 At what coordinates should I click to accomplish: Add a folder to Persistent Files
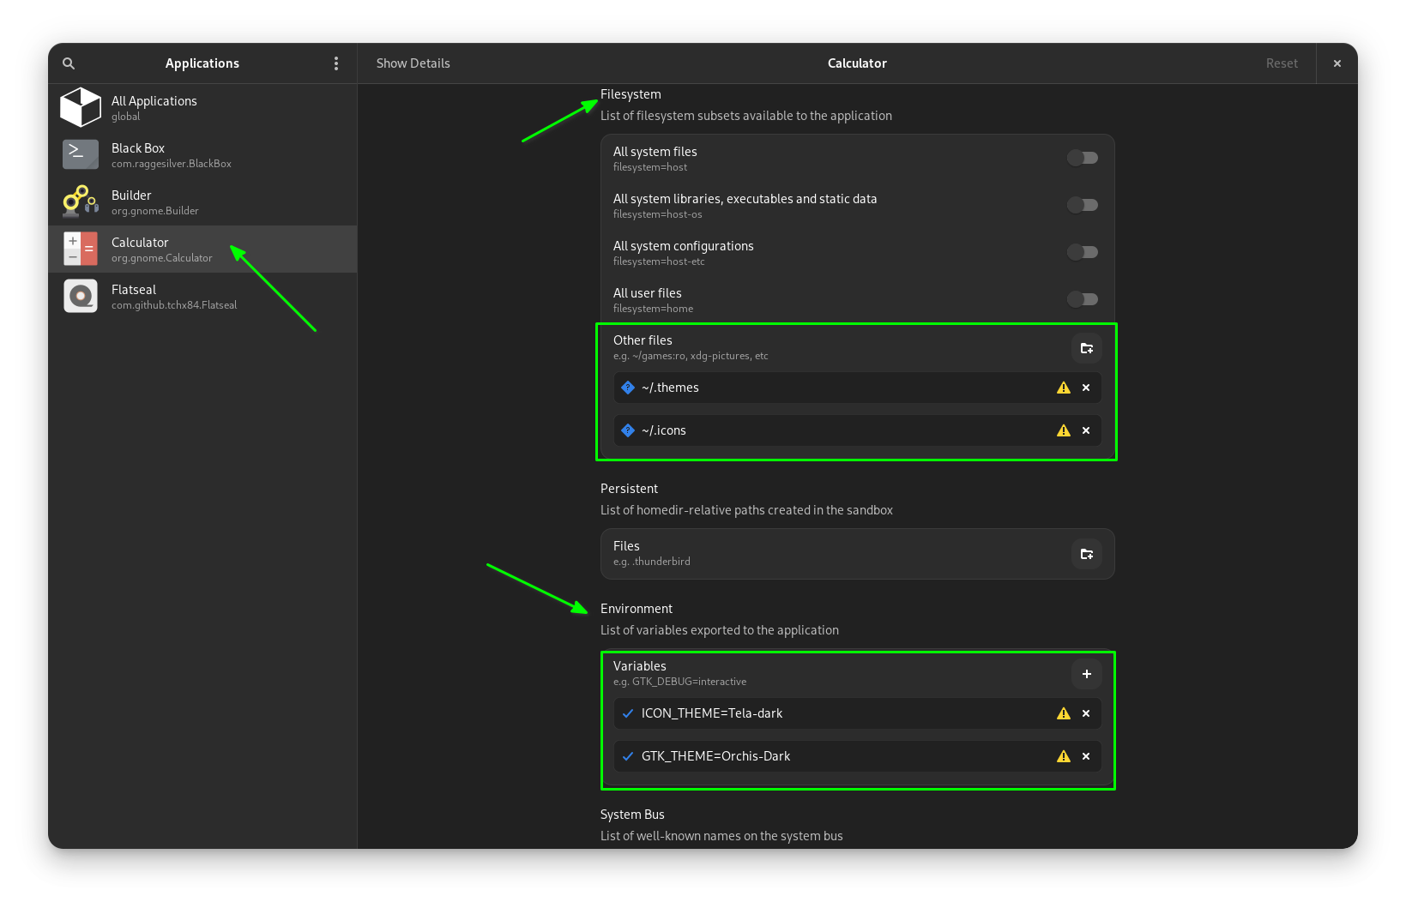pos(1087,554)
